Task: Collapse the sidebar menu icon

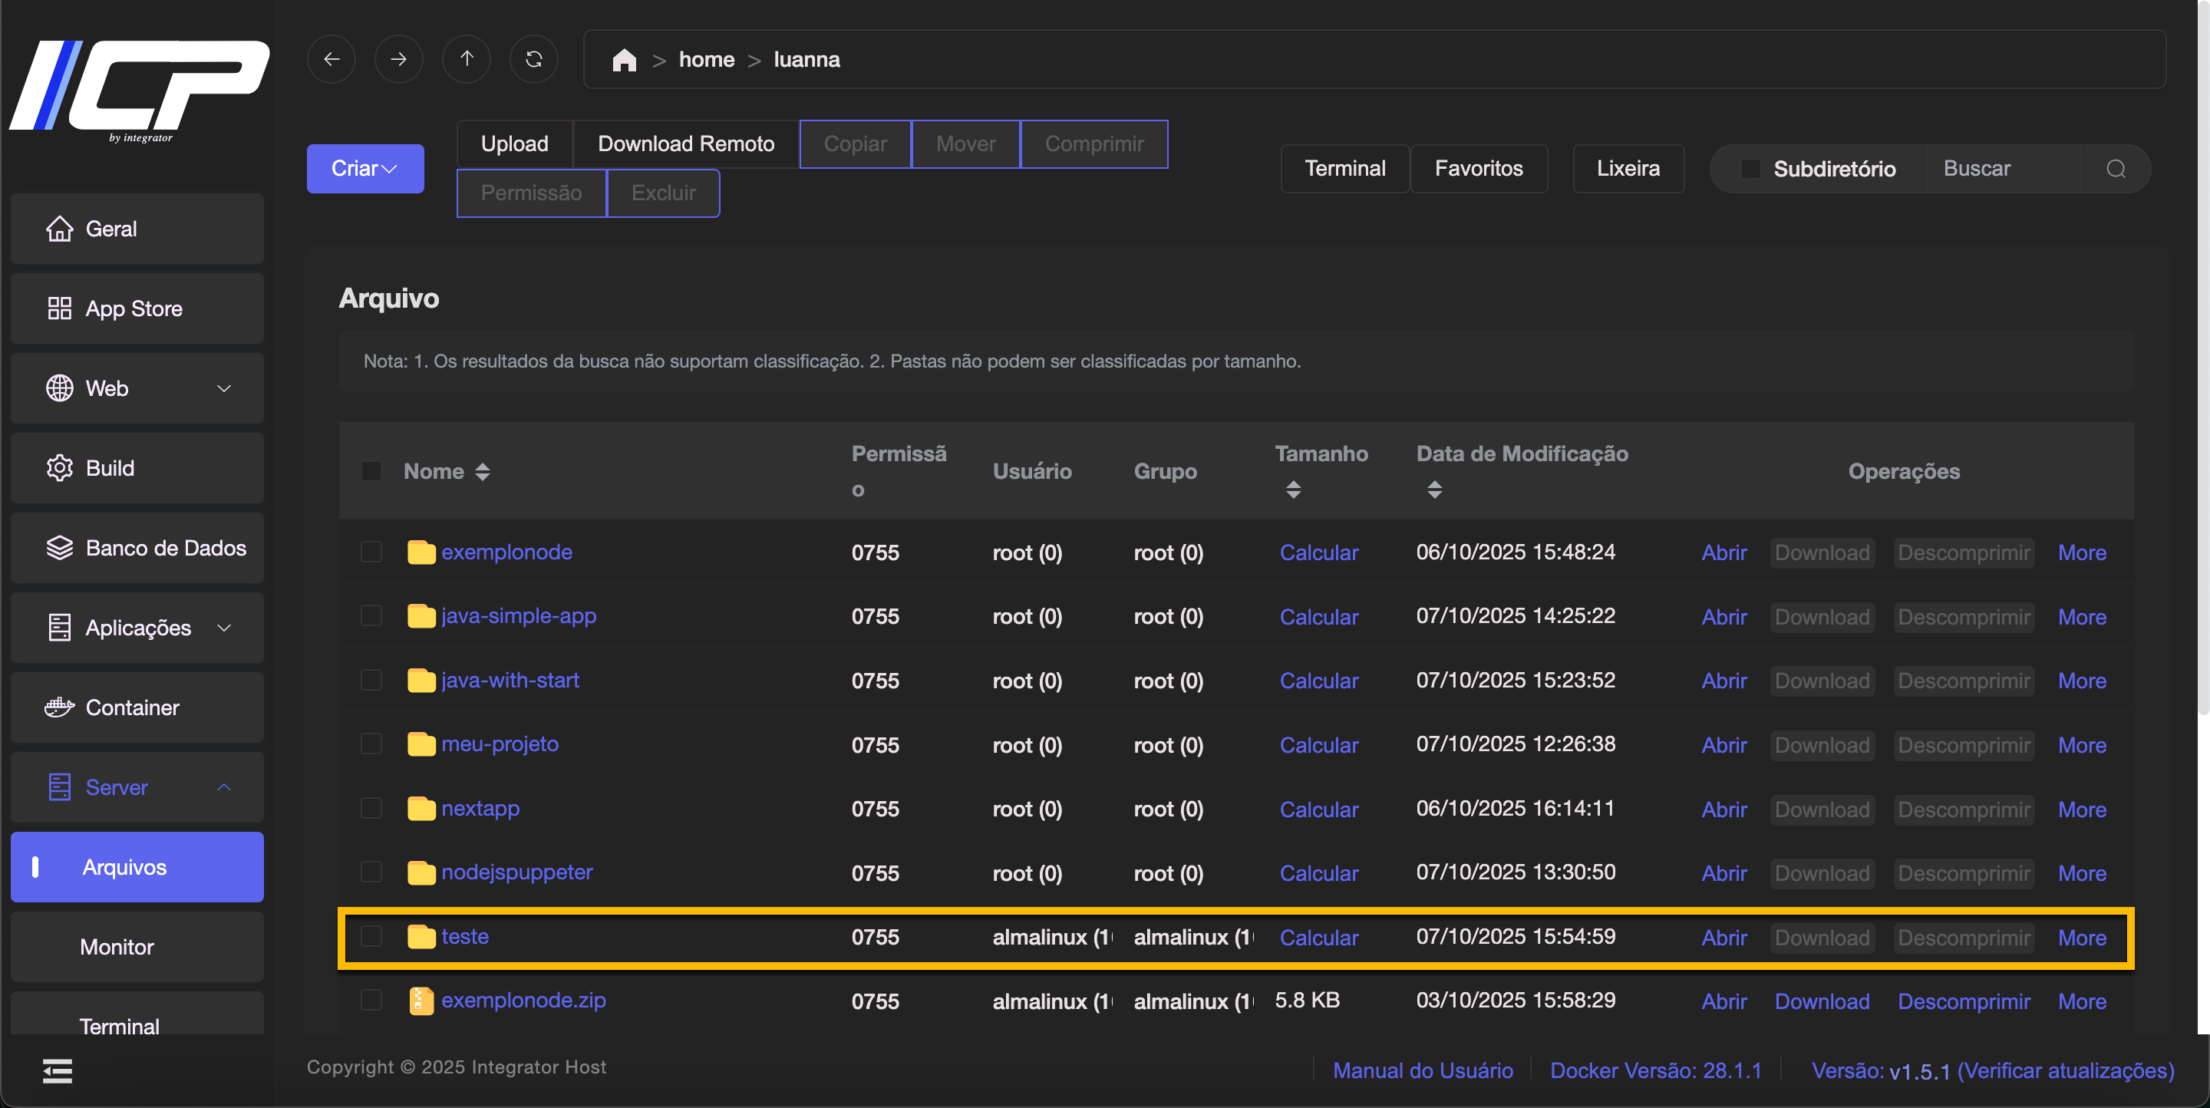Action: (58, 1070)
